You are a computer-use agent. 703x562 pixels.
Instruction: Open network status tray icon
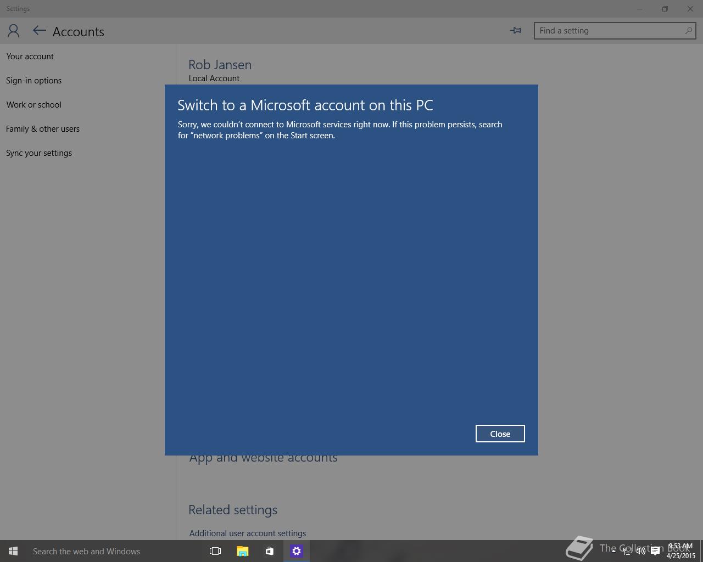click(x=627, y=551)
